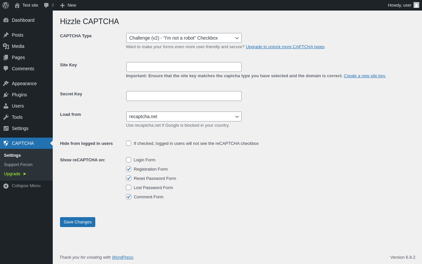The height and width of the screenshot is (264, 422).
Task: Click the Test site name link
Action: pos(30,5)
